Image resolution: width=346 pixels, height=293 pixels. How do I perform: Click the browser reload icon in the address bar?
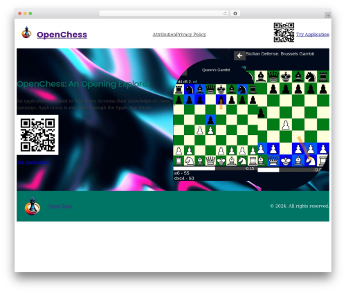click(225, 13)
